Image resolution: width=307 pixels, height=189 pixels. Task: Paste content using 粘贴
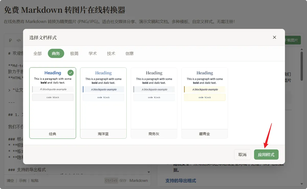35,180
